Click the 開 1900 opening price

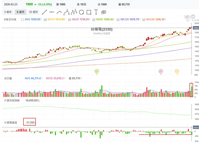pos(61,5)
